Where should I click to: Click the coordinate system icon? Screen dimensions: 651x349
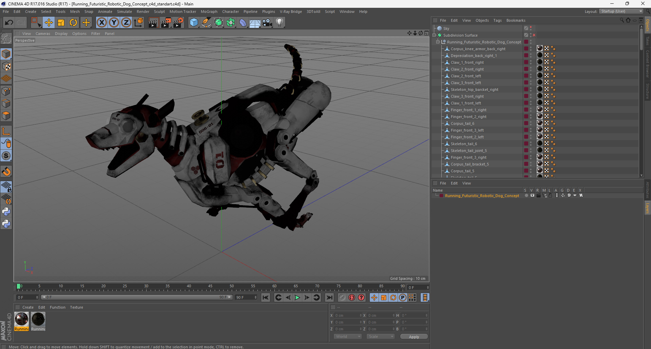click(138, 23)
